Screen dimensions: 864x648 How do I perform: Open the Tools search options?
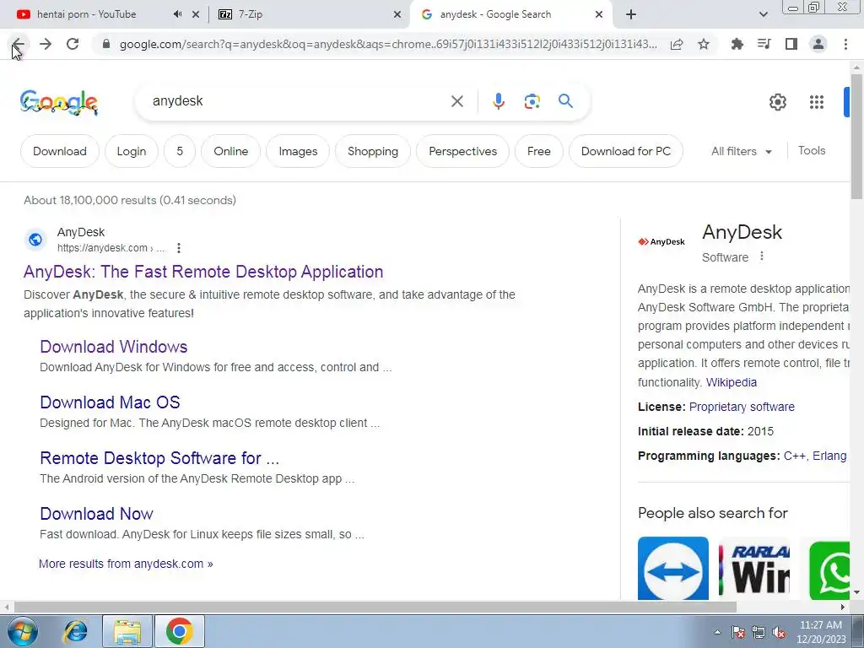(x=812, y=150)
